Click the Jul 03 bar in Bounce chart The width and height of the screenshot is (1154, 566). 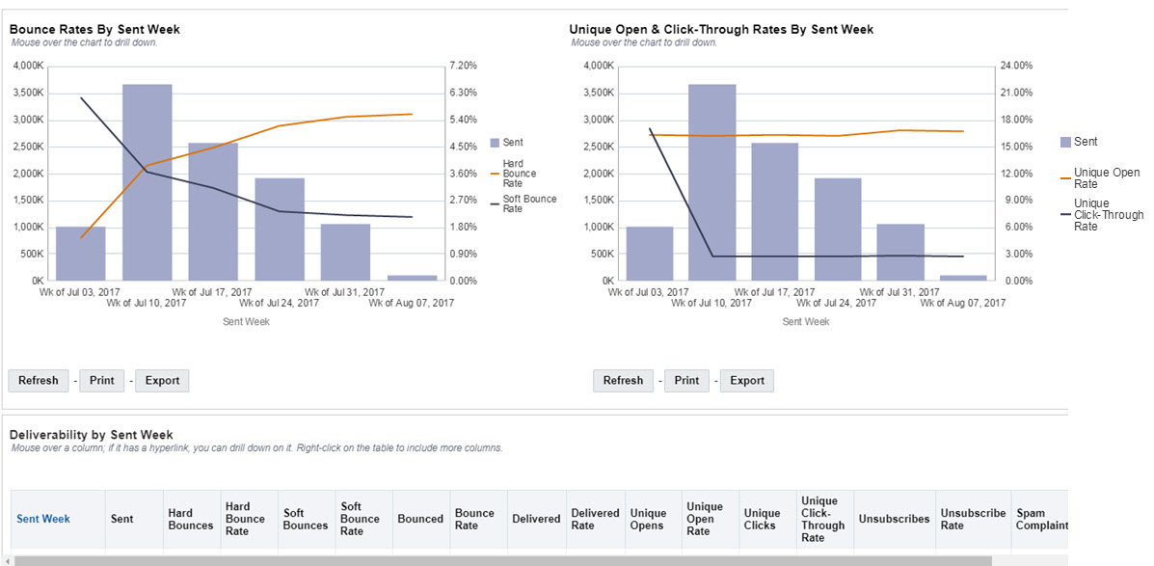click(x=81, y=254)
